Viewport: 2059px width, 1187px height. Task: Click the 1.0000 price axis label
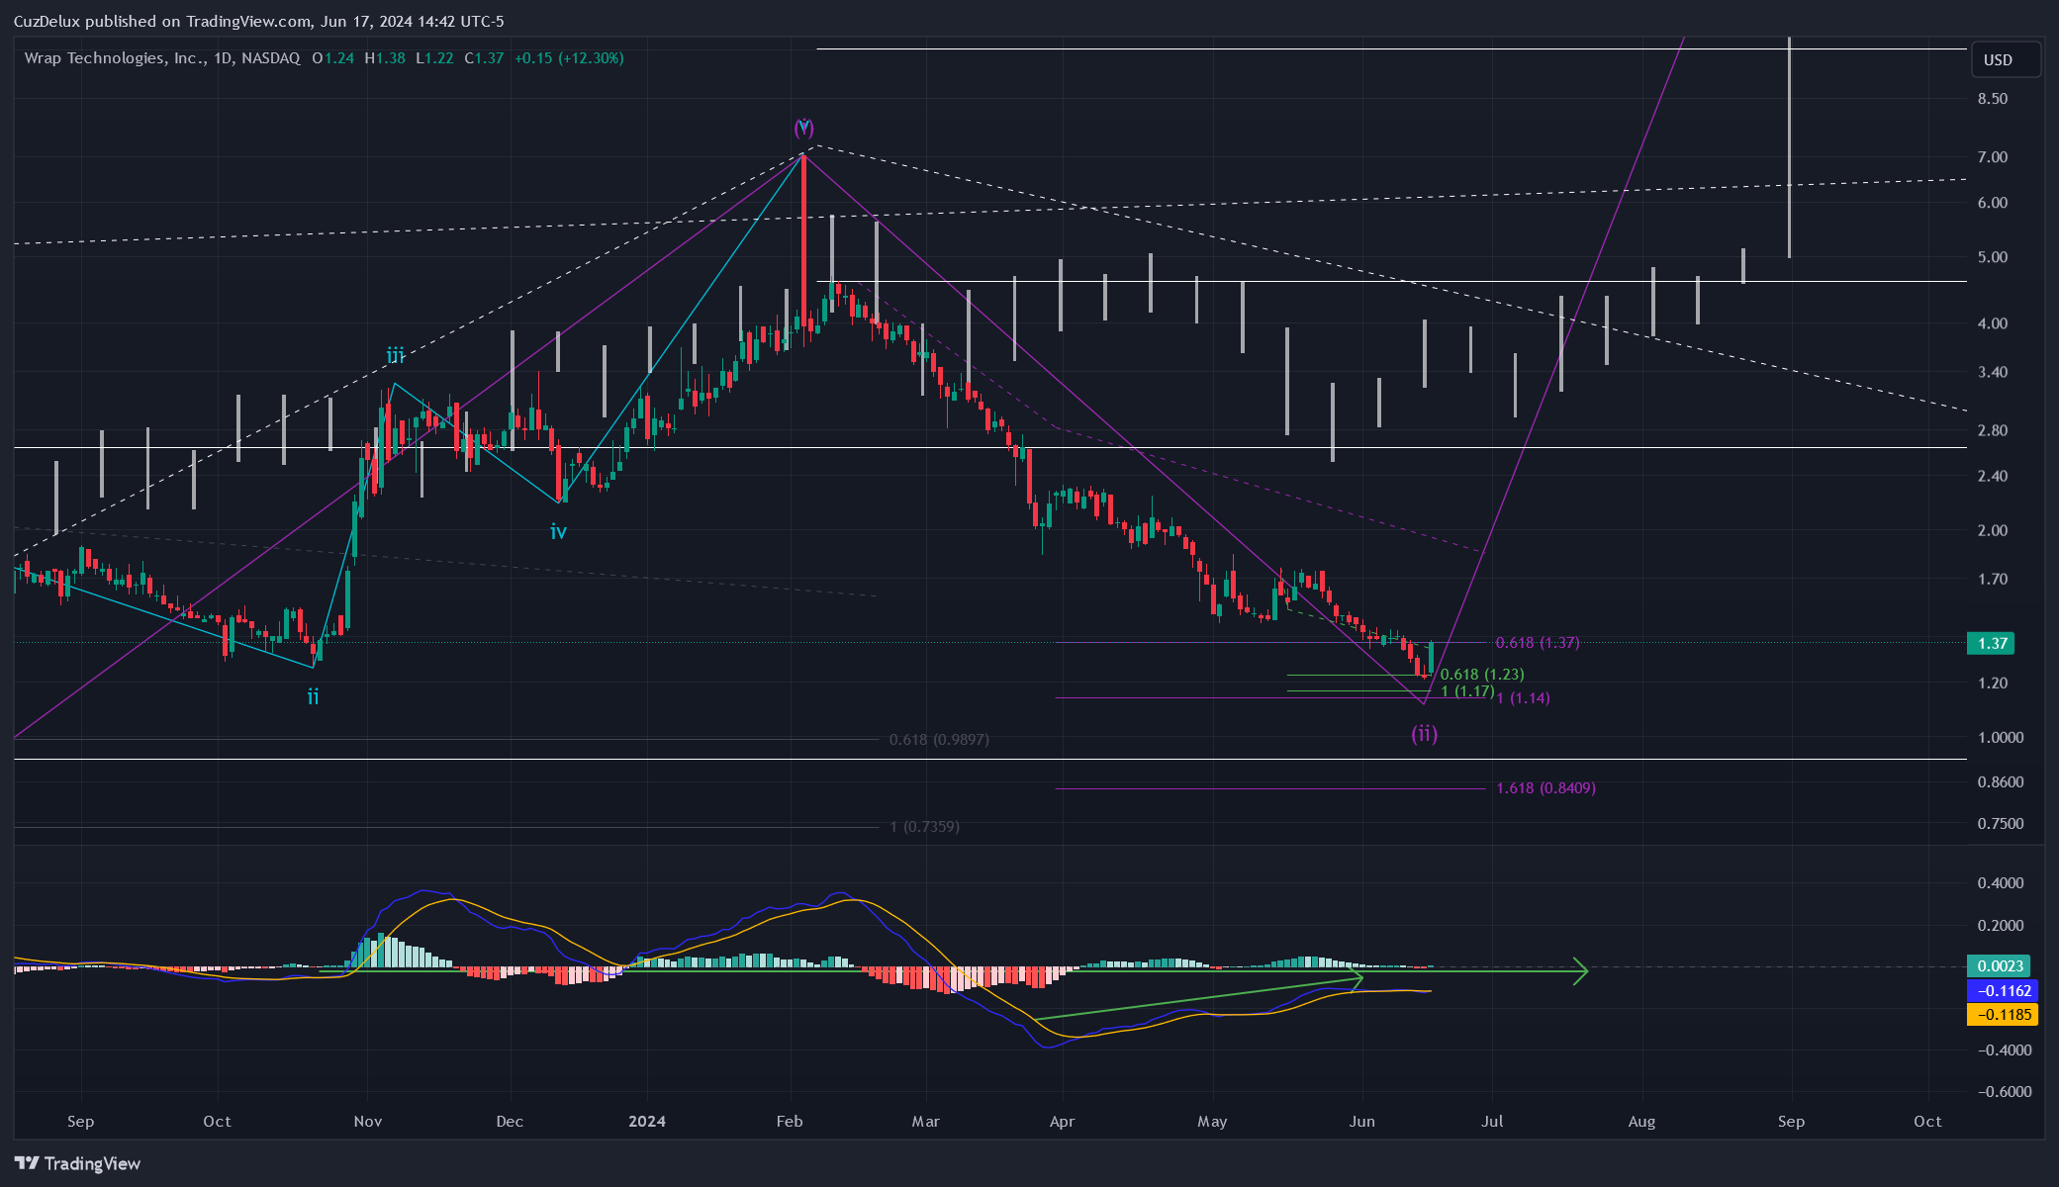(x=2000, y=738)
